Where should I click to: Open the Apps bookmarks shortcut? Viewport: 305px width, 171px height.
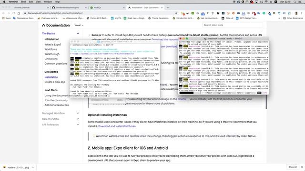6,18
